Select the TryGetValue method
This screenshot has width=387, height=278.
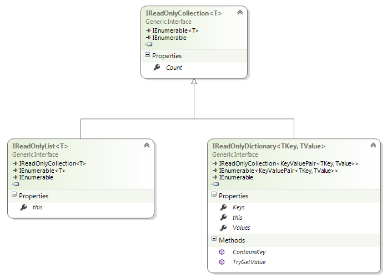coord(249,262)
